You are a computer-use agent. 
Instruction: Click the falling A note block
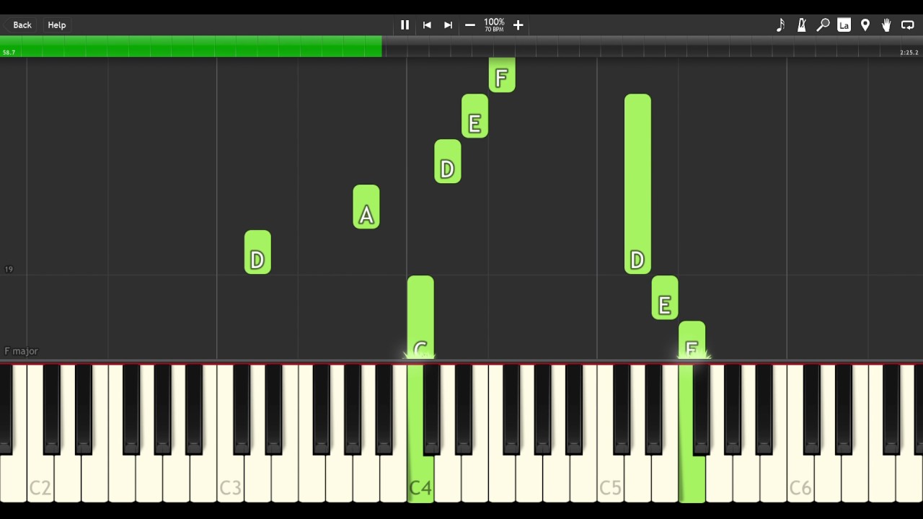tap(366, 207)
